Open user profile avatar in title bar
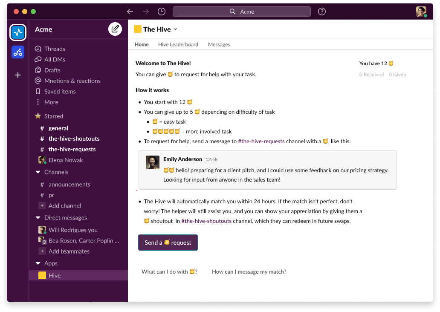 pos(421,12)
